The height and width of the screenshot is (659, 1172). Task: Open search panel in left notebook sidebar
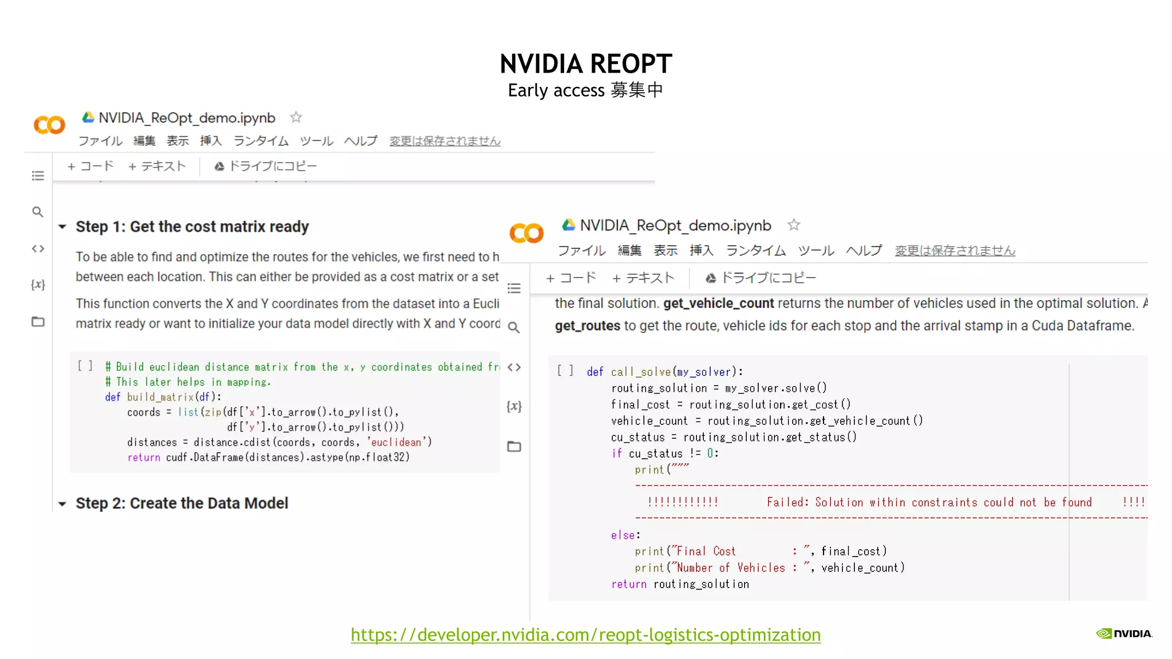coord(38,212)
